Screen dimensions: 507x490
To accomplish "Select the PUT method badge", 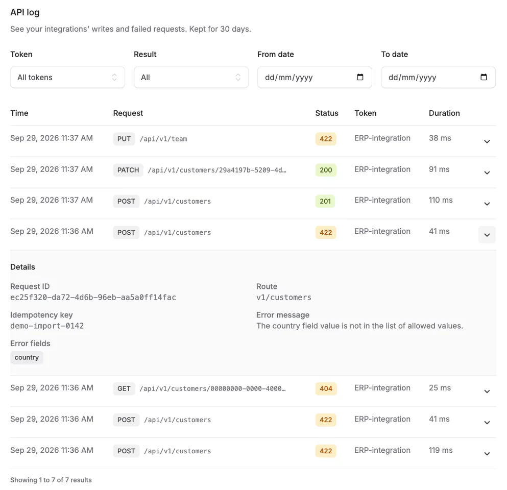I will point(124,139).
